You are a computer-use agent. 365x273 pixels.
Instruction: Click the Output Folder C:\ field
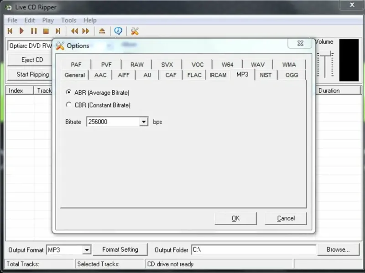tap(254, 250)
